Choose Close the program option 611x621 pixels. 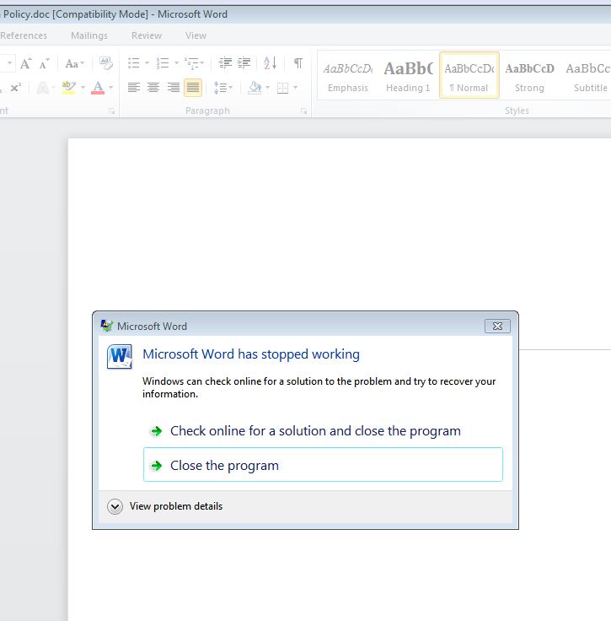click(323, 465)
